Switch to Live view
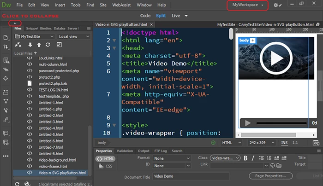The height and width of the screenshot is (186, 323). coord(176,16)
